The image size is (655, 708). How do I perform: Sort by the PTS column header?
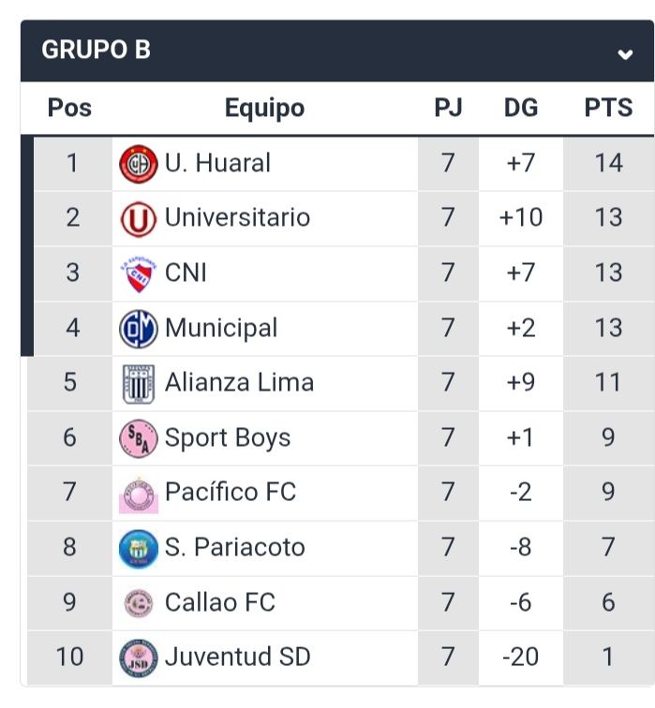[608, 108]
